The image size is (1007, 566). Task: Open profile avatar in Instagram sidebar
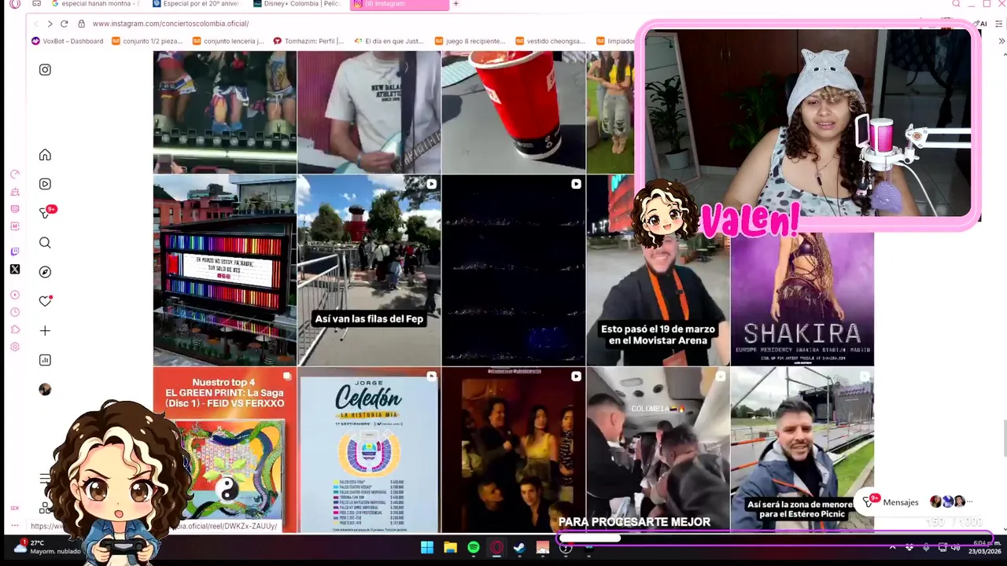[x=45, y=389]
